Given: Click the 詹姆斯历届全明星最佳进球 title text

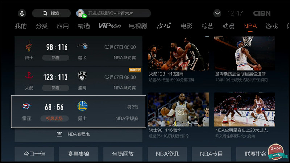Looking at the screenshot, I should tap(241, 74).
